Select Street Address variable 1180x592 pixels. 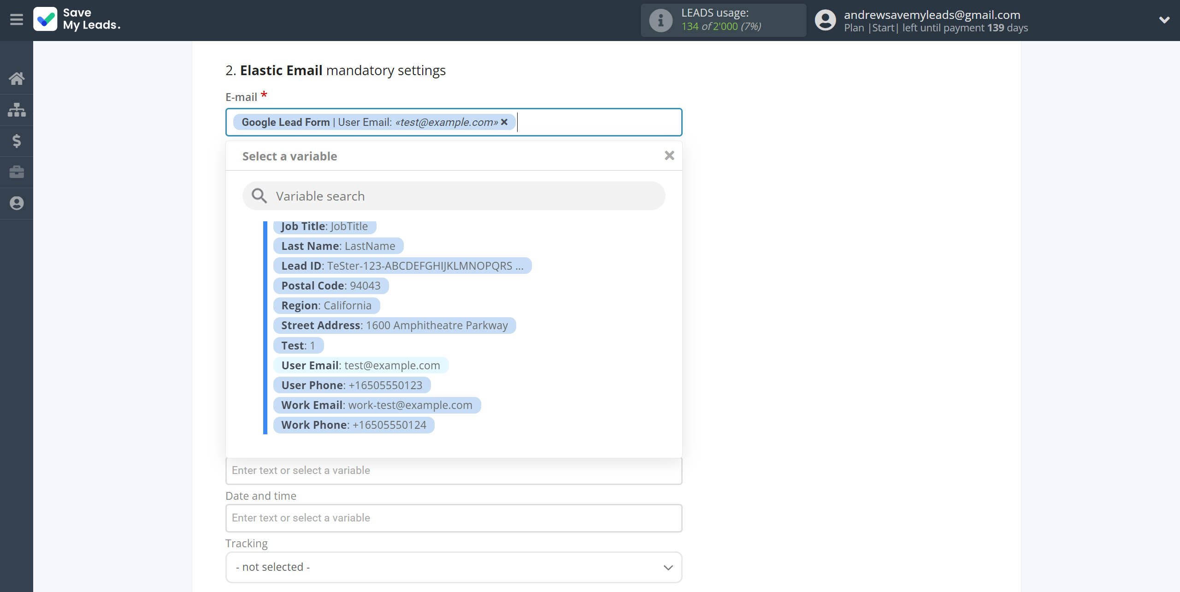pos(395,326)
